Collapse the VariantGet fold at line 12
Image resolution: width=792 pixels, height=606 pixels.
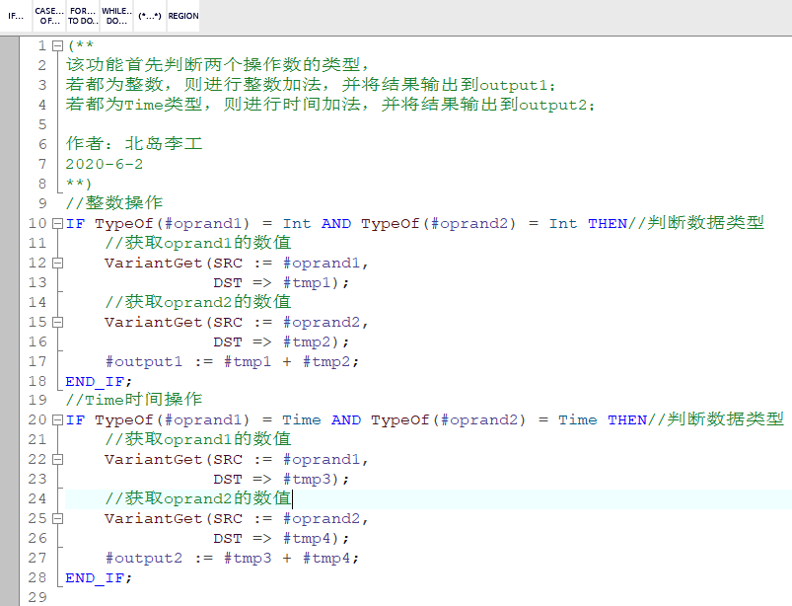coord(55,262)
